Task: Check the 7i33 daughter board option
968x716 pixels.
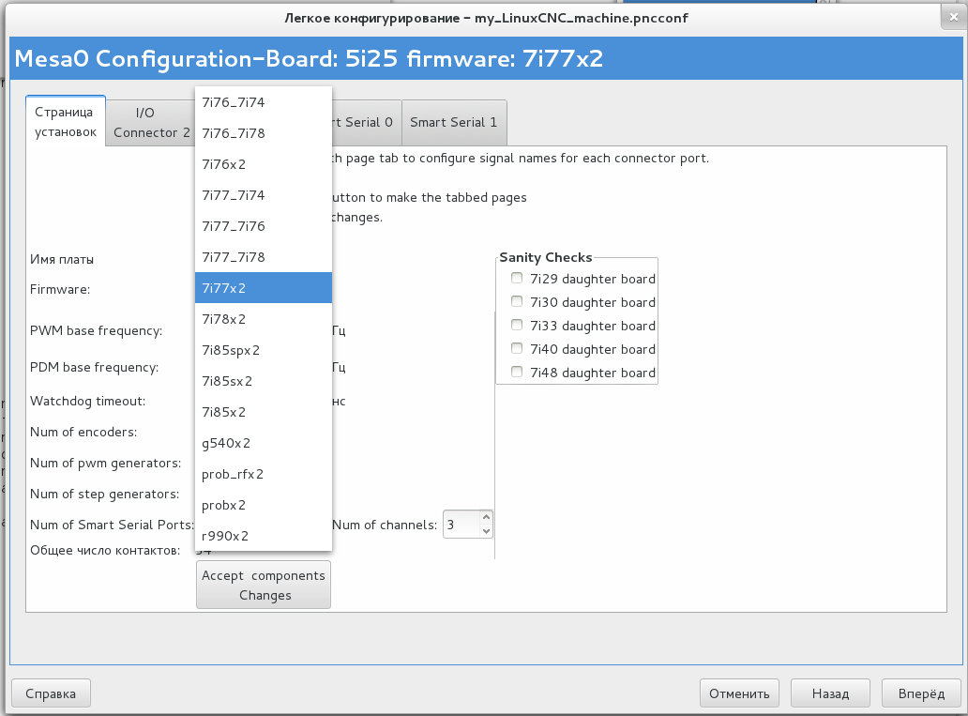Action: click(517, 325)
